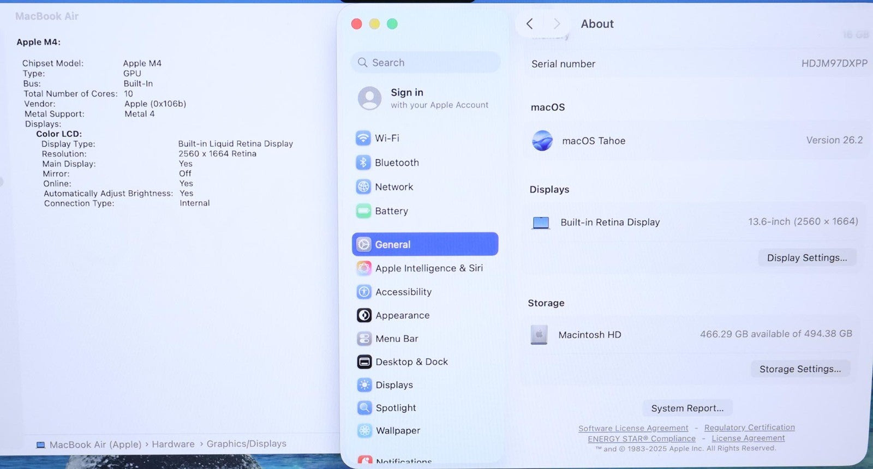Open Apple Intelligence & Siri icon
Viewport: 873px width, 469px height.
coord(364,268)
